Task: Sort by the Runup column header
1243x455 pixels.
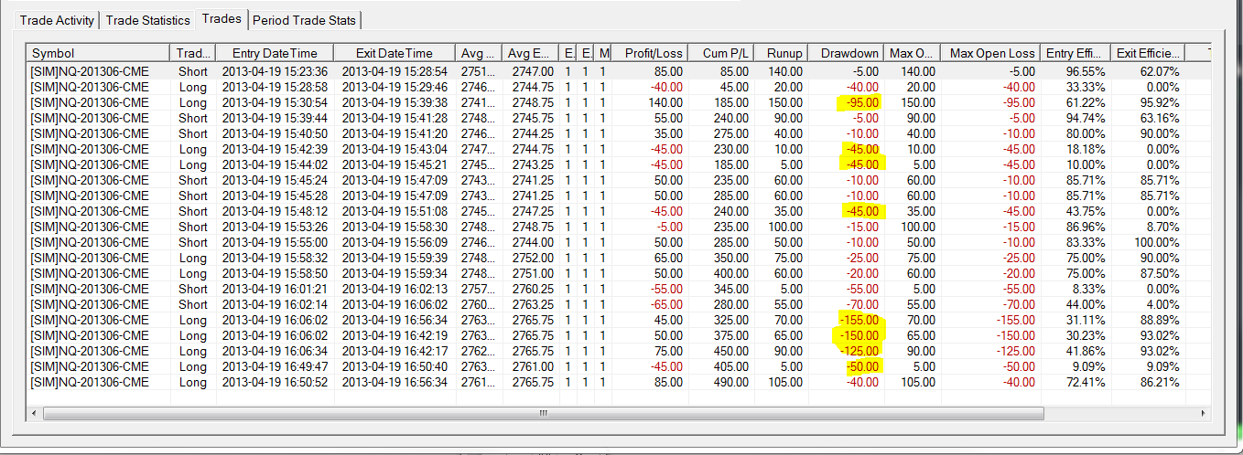Action: coord(780,53)
